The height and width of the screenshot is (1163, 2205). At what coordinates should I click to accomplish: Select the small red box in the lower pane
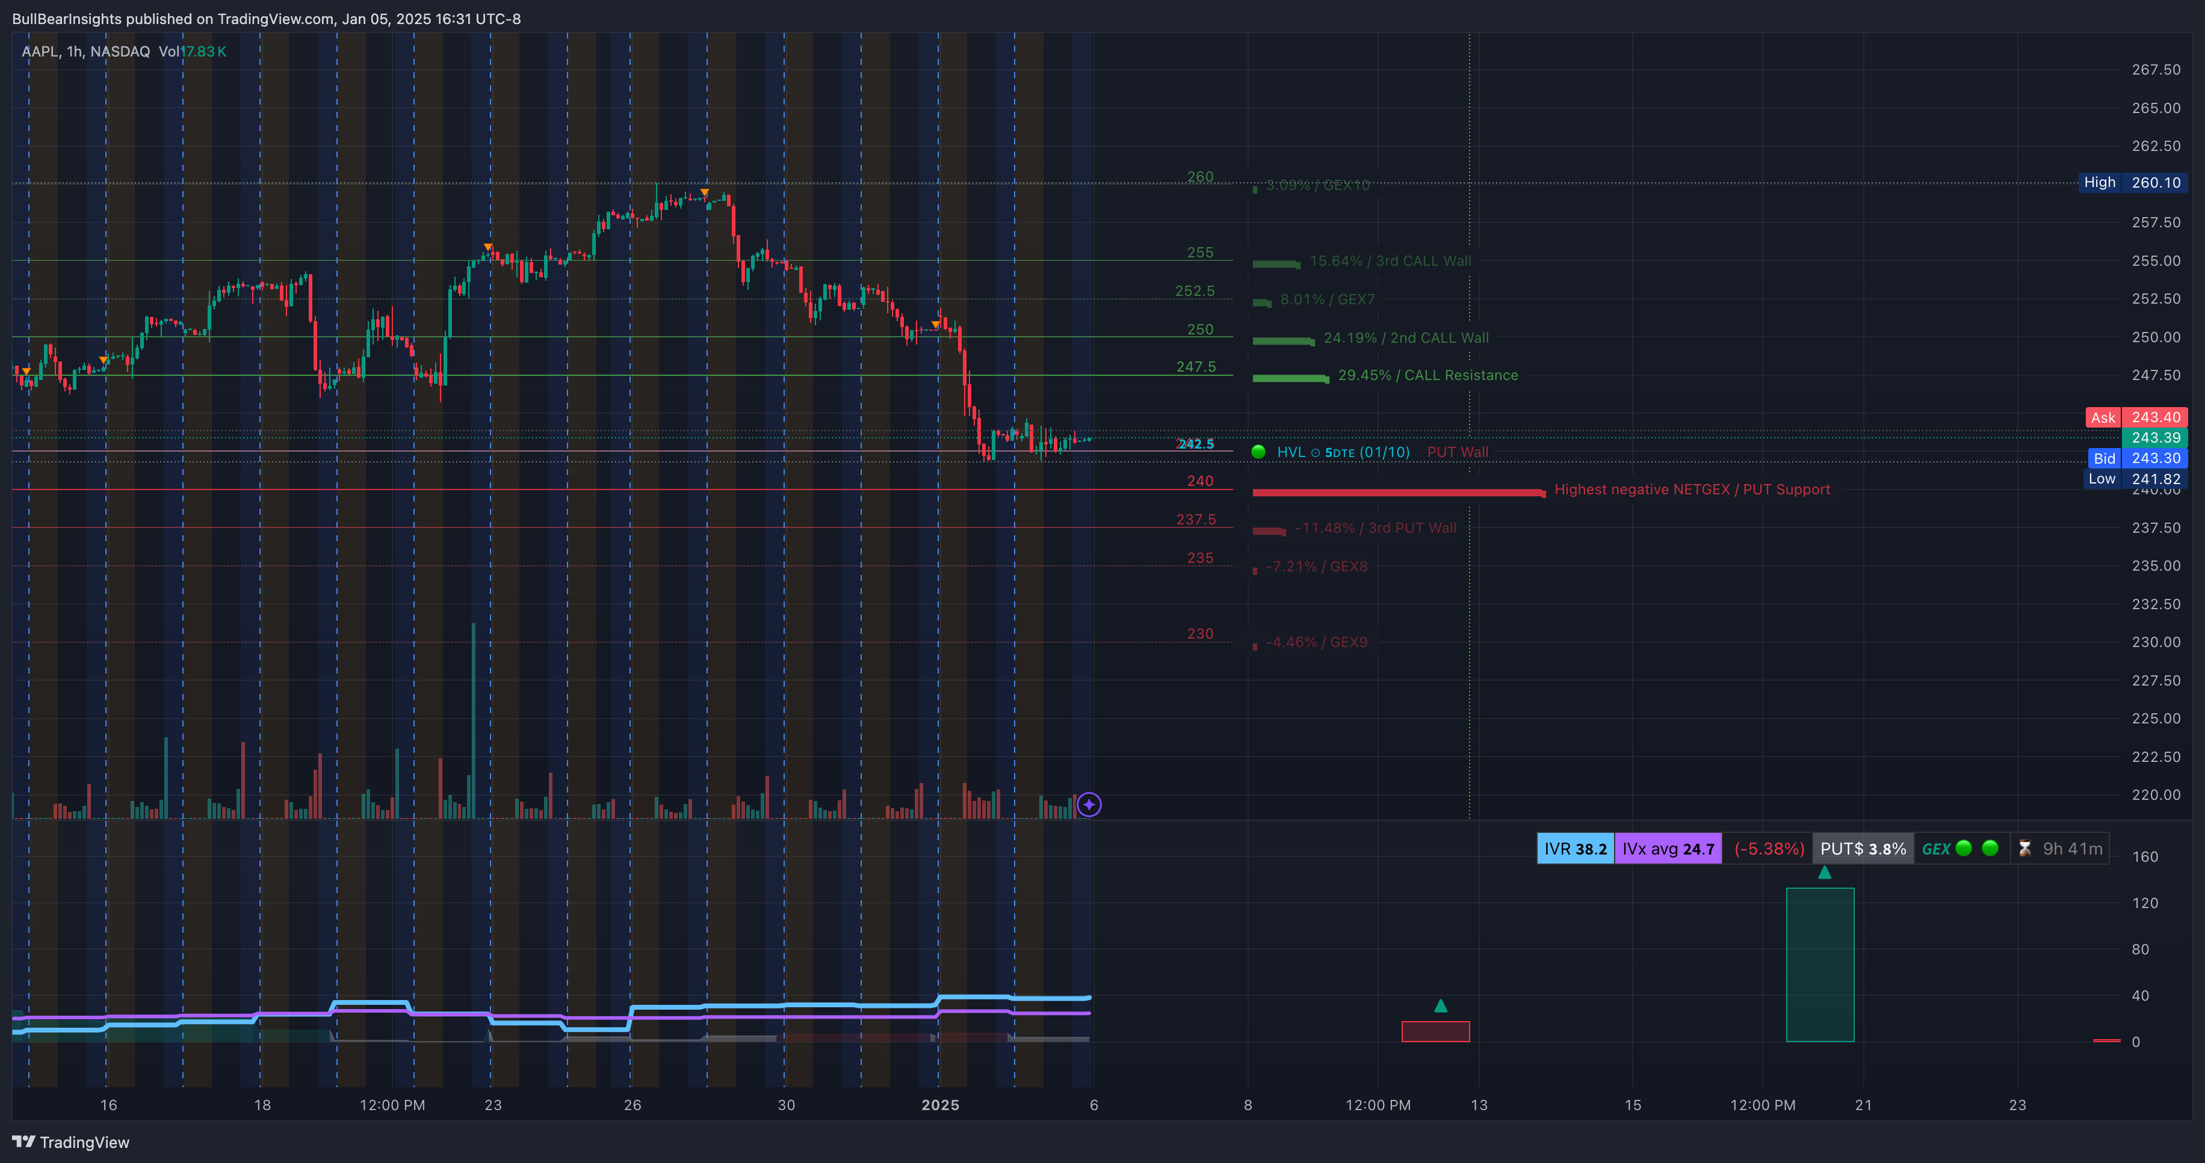click(1435, 1031)
